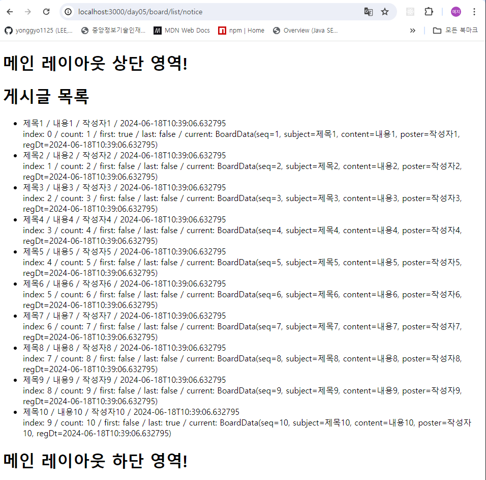Bookmark this page with the star icon

(385, 12)
